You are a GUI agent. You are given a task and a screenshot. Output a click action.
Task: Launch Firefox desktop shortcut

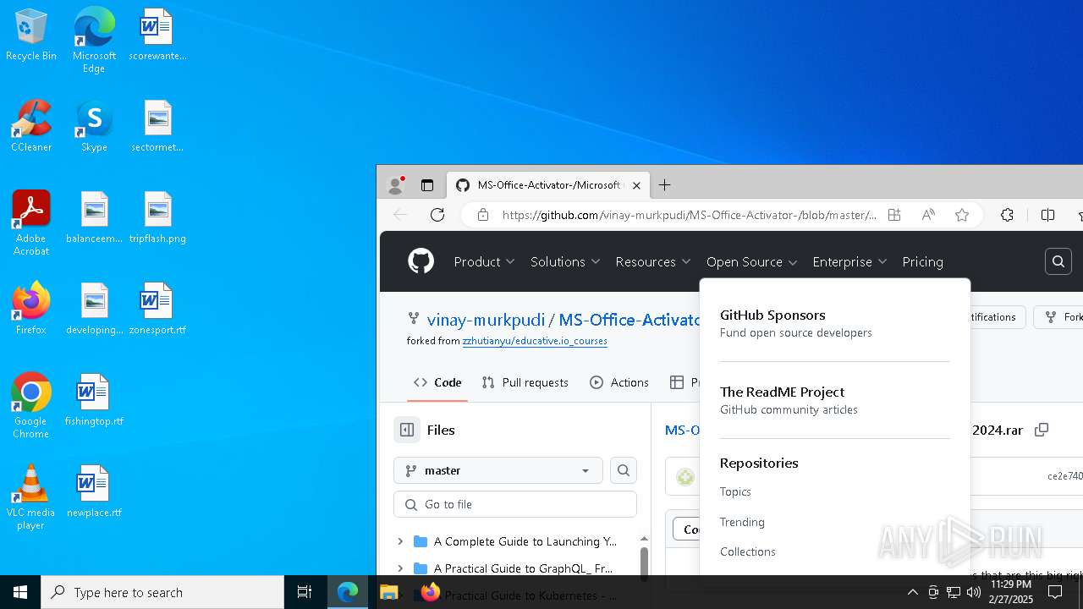tap(31, 310)
